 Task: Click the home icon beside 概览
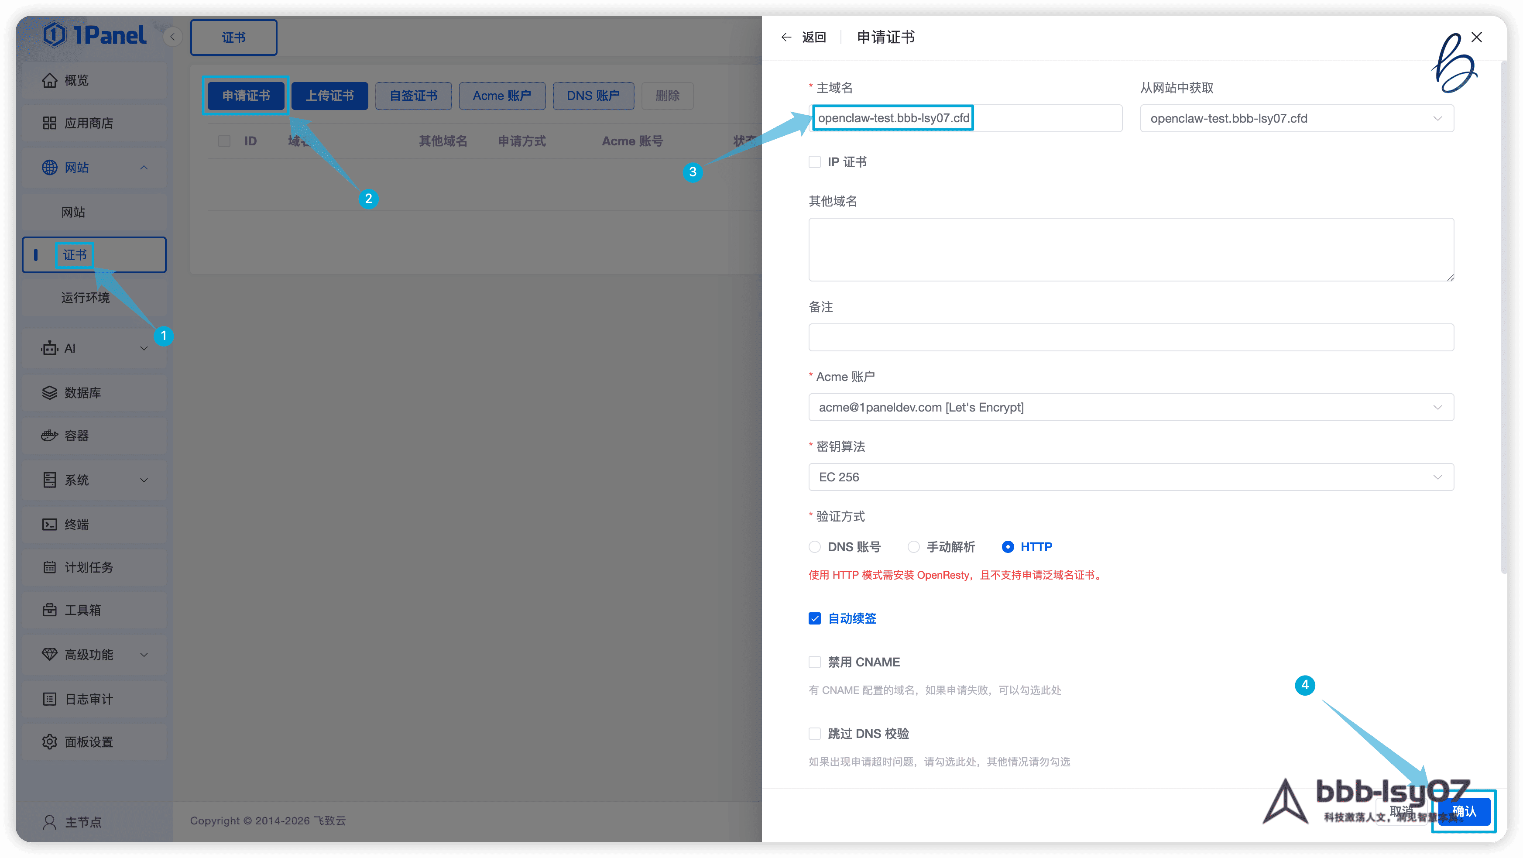50,80
